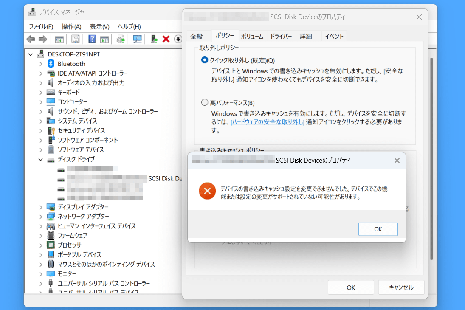Image resolution: width=465 pixels, height=310 pixels.
Task: Expand the ユニバーサル シリアル バス コントローラー node
Action: pyautogui.click(x=41, y=283)
